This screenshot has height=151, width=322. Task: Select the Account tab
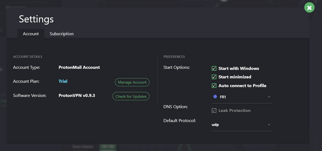pyautogui.click(x=31, y=34)
